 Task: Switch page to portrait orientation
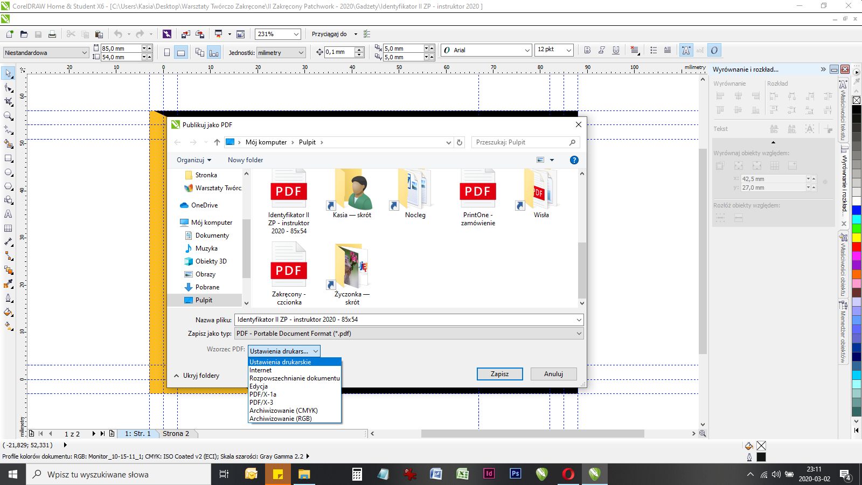[167, 53]
